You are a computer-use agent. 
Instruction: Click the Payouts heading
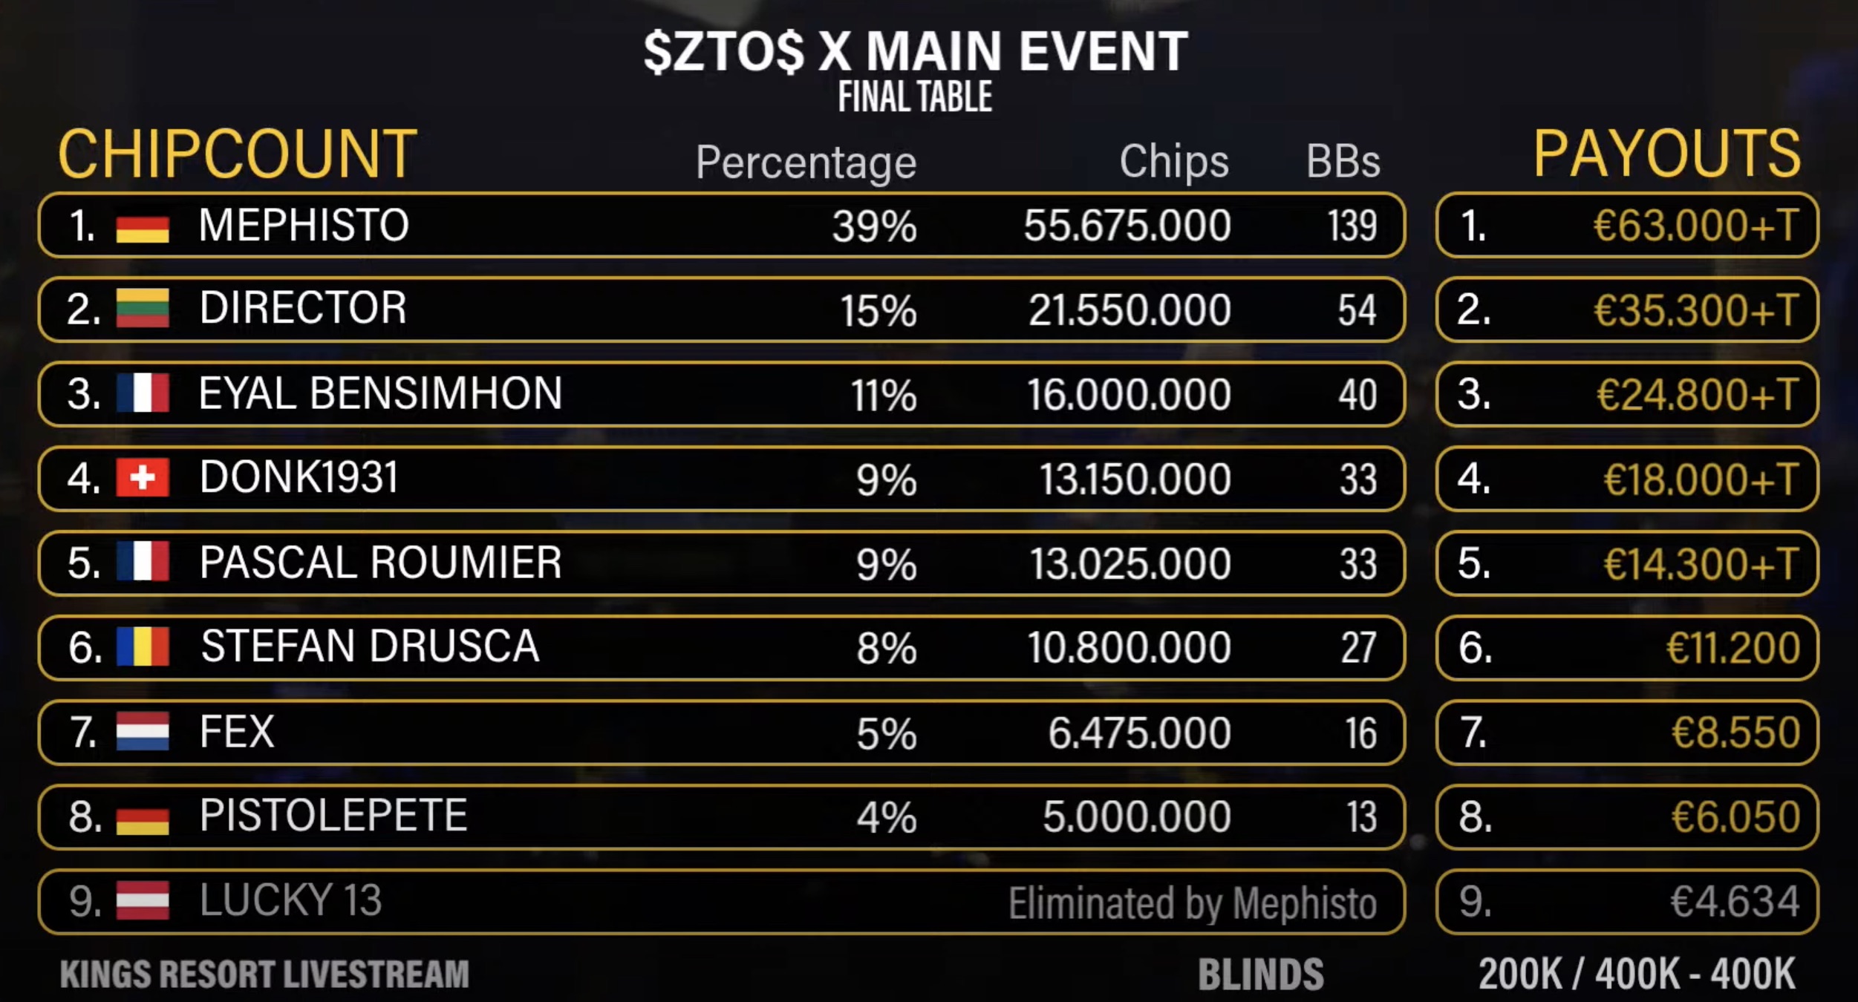1666,154
